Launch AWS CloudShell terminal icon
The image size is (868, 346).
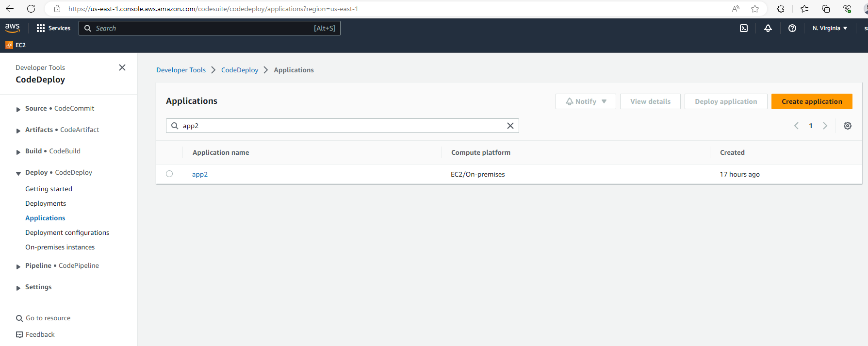pyautogui.click(x=744, y=28)
